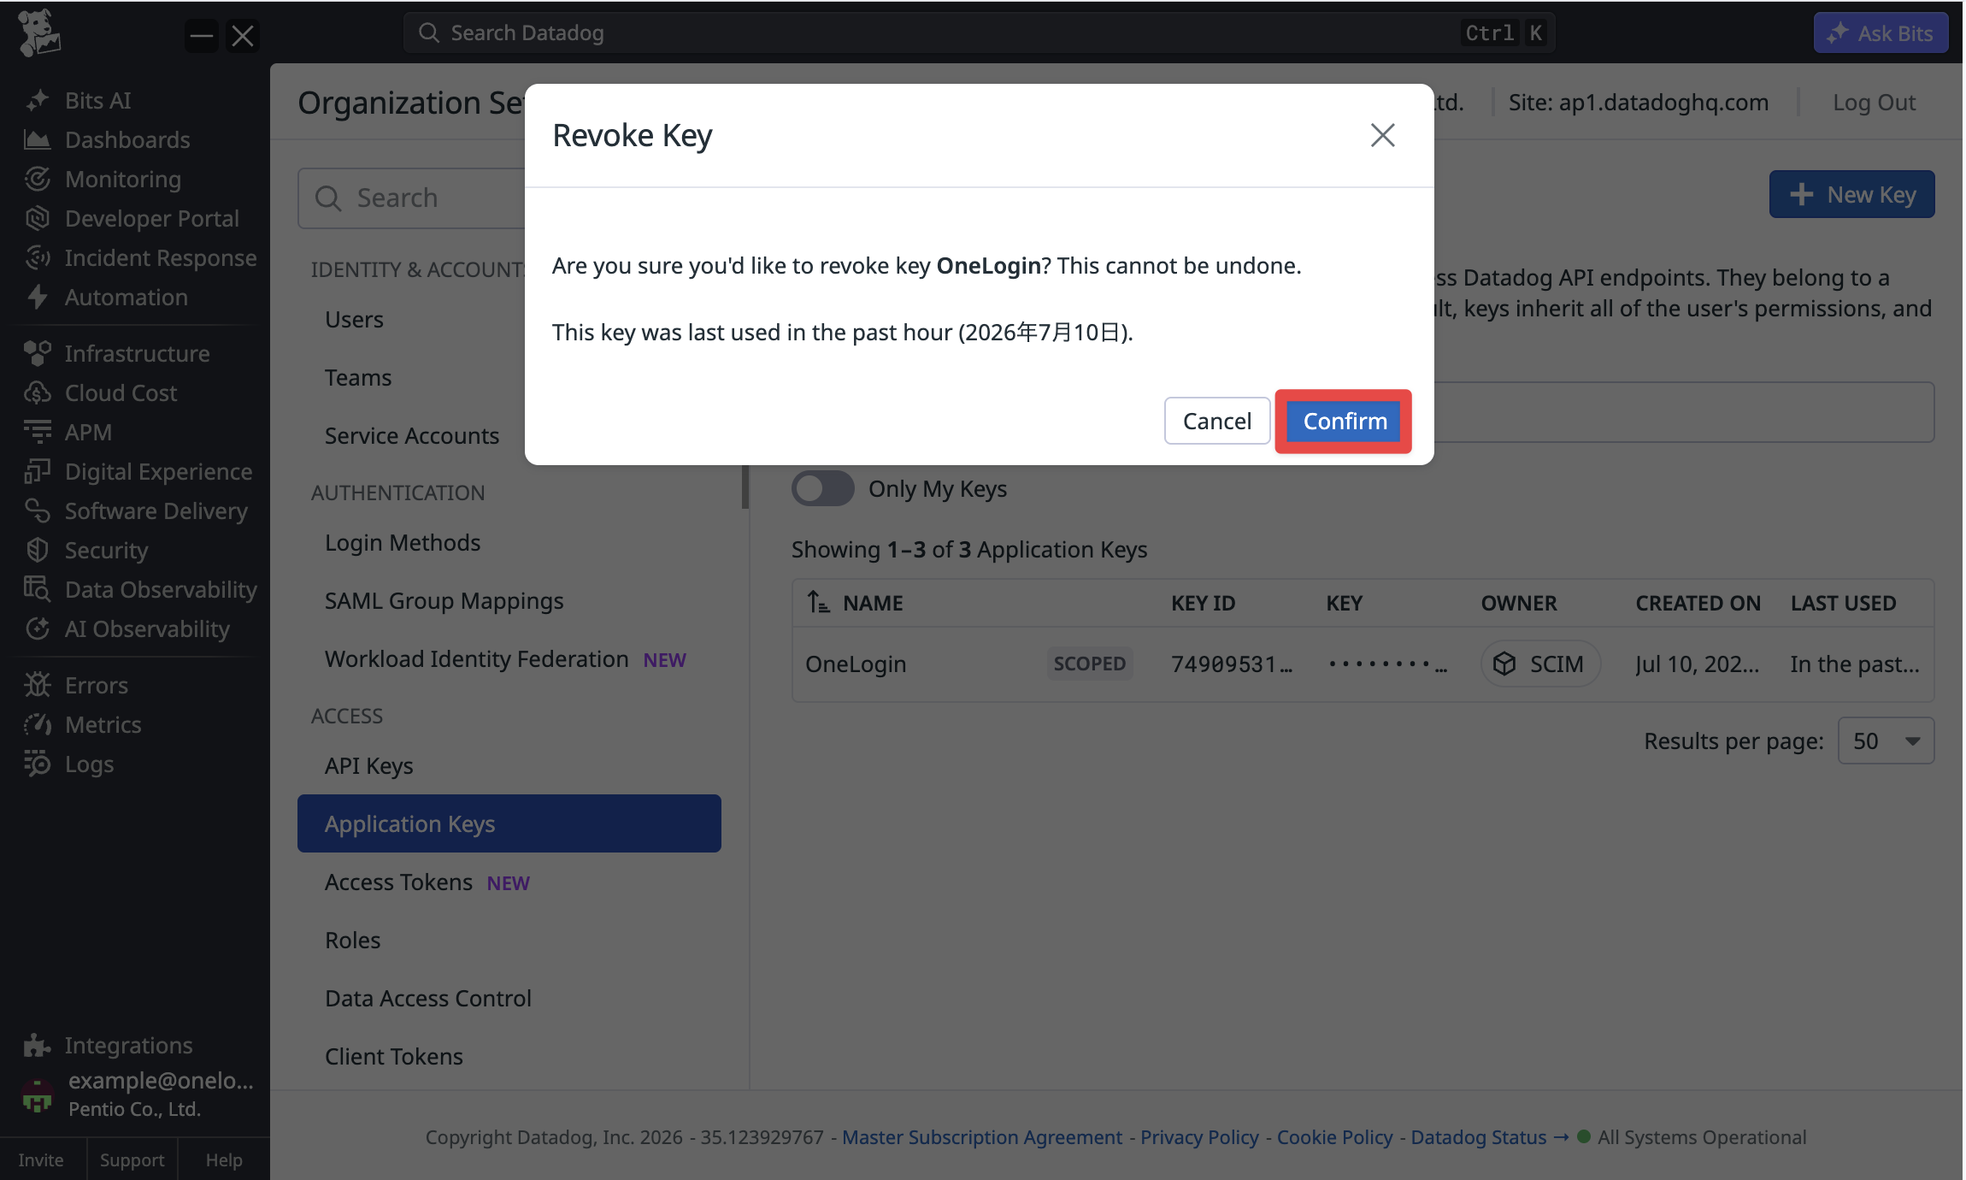Open Master Subscription Agreement link
The image size is (1966, 1180).
pos(982,1136)
